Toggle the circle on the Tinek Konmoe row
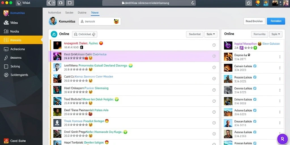This screenshot has height=145, width=290. [214, 123]
